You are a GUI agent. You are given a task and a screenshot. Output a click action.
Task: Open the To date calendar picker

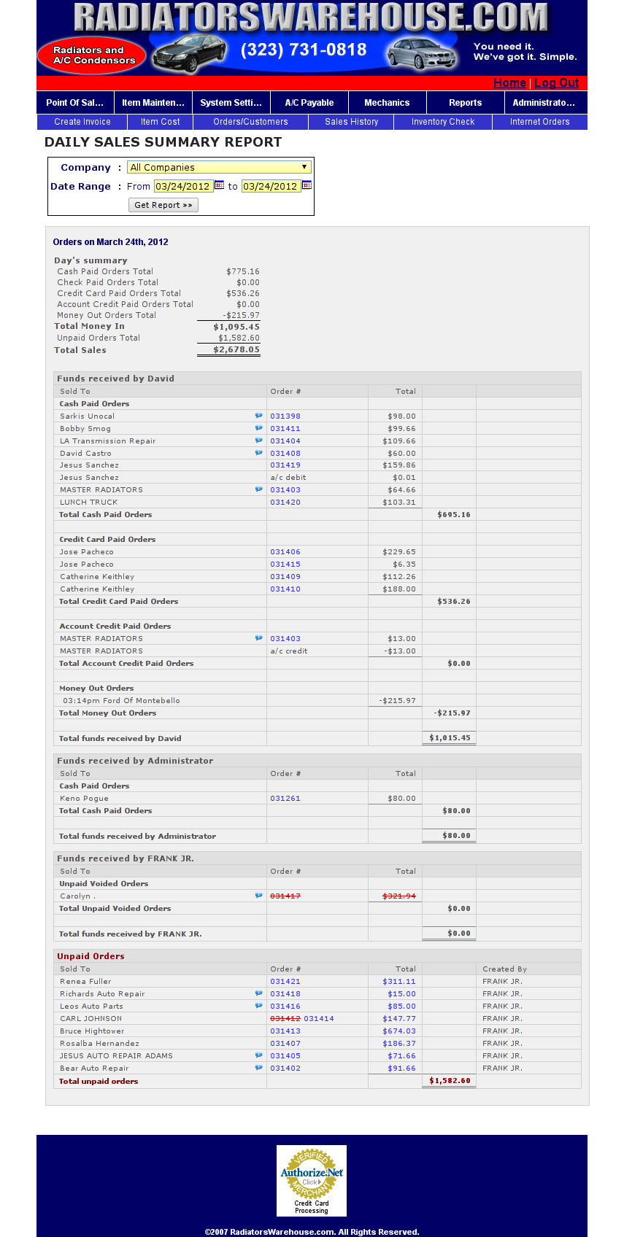pos(307,185)
